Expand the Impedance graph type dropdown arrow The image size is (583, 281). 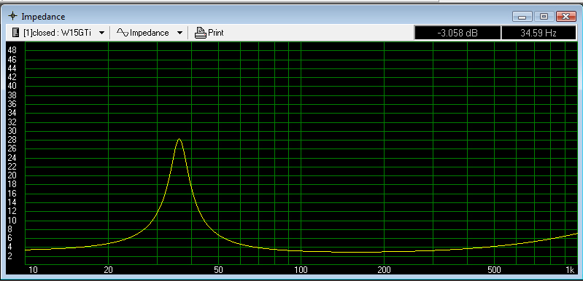pos(179,33)
